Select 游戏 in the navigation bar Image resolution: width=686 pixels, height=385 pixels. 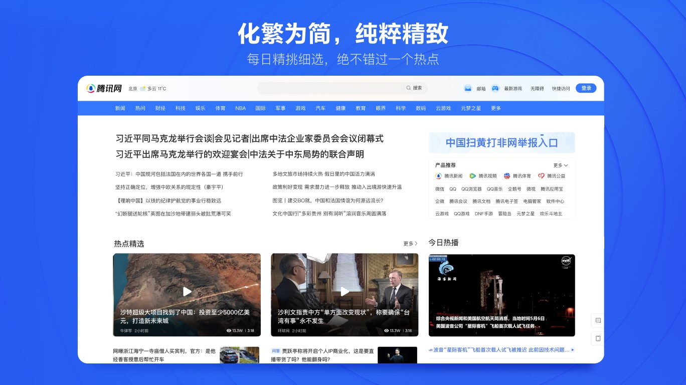click(300, 108)
